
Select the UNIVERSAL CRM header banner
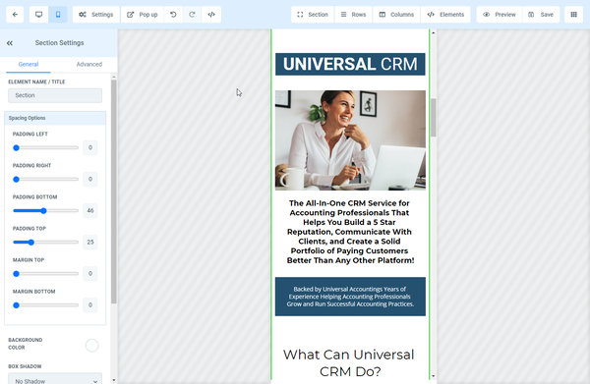coord(350,64)
